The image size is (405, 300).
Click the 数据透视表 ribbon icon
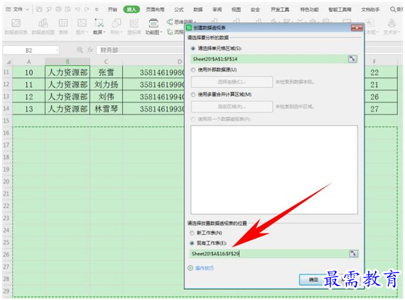[16, 23]
